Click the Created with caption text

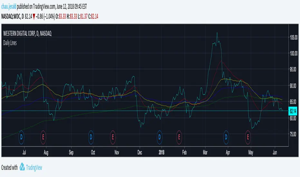pos(9,168)
